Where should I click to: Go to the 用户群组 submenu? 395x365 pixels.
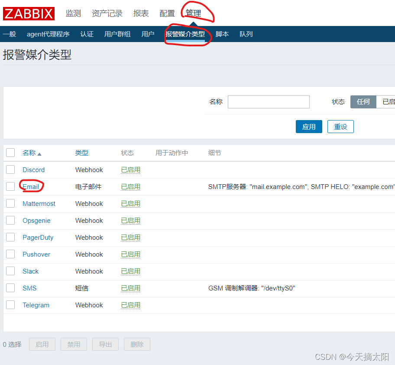(117, 34)
